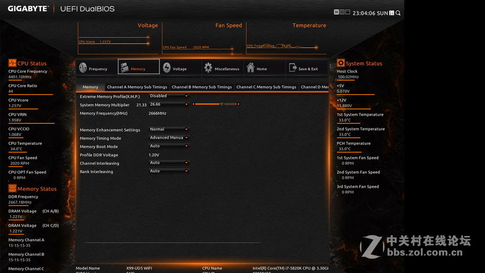Image resolution: width=485 pixels, height=273 pixels.
Task: Click Host Clock 100.02MHz value
Action: click(348, 77)
